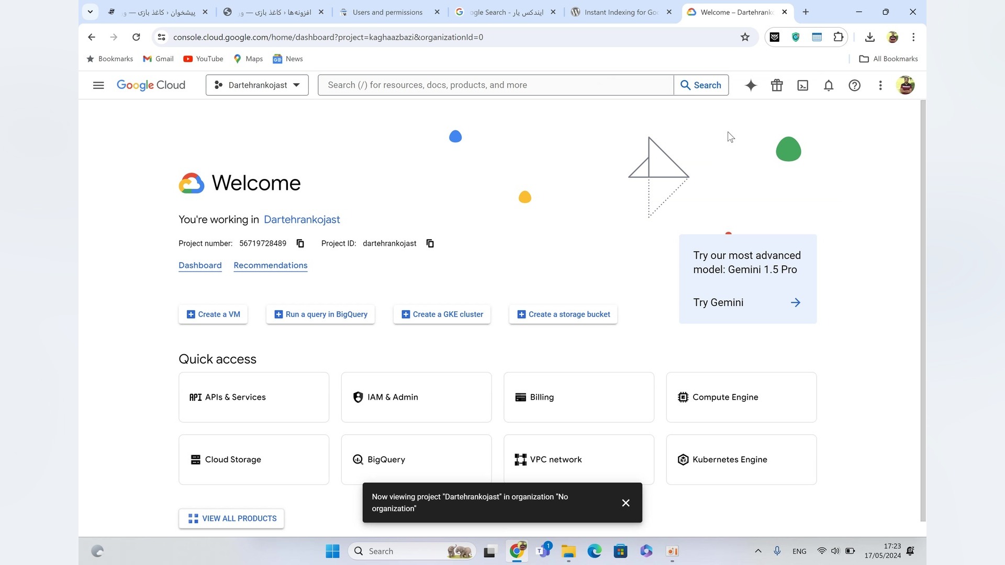Image resolution: width=1005 pixels, height=565 pixels.
Task: Click the Google Cloud logo
Action: pyautogui.click(x=151, y=85)
